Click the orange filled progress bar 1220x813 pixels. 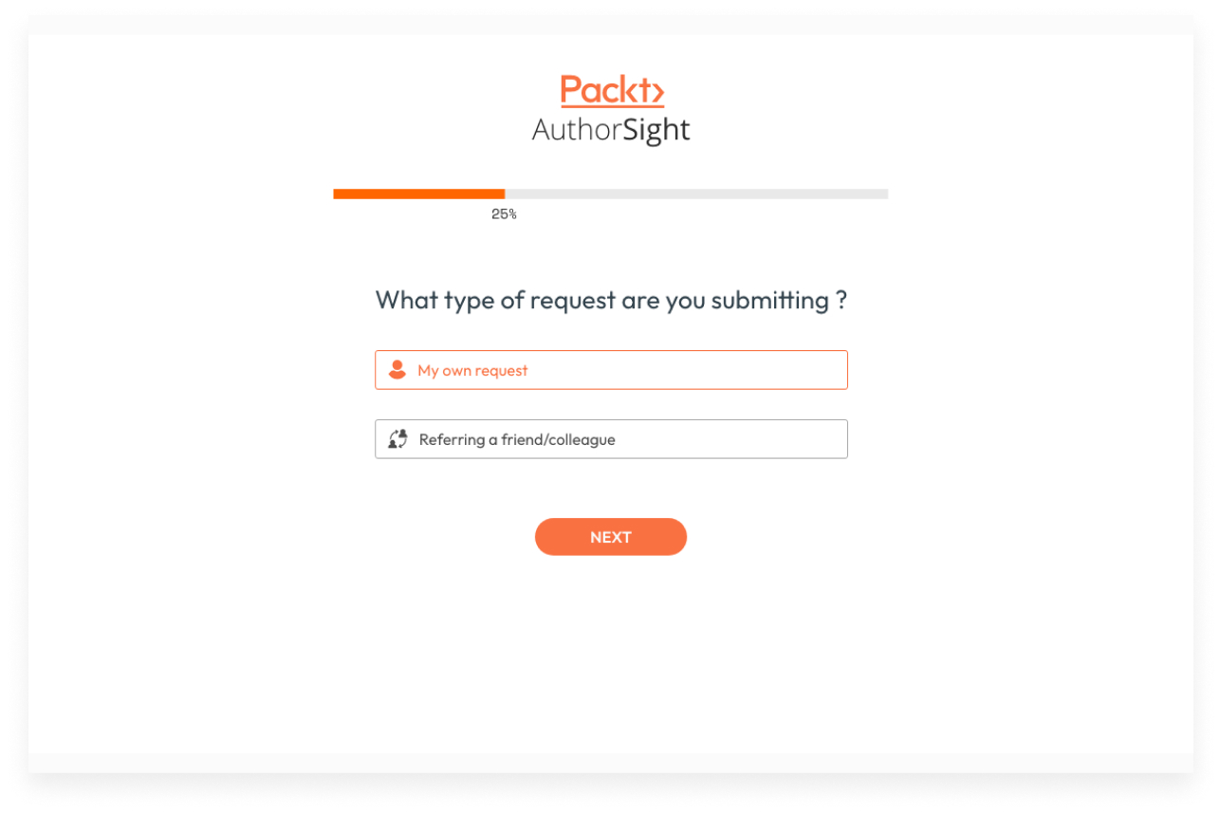point(417,193)
